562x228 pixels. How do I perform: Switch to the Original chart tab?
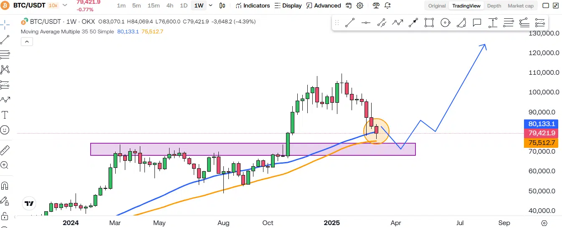coord(437,6)
